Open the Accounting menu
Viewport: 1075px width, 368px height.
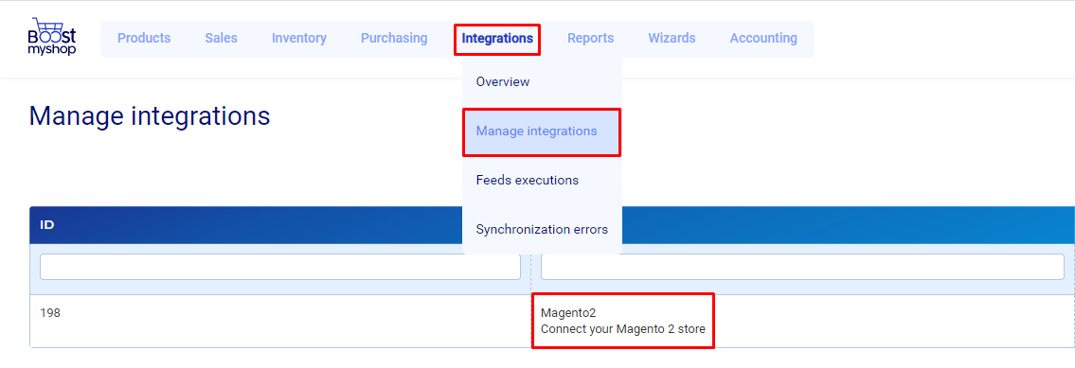coord(763,39)
